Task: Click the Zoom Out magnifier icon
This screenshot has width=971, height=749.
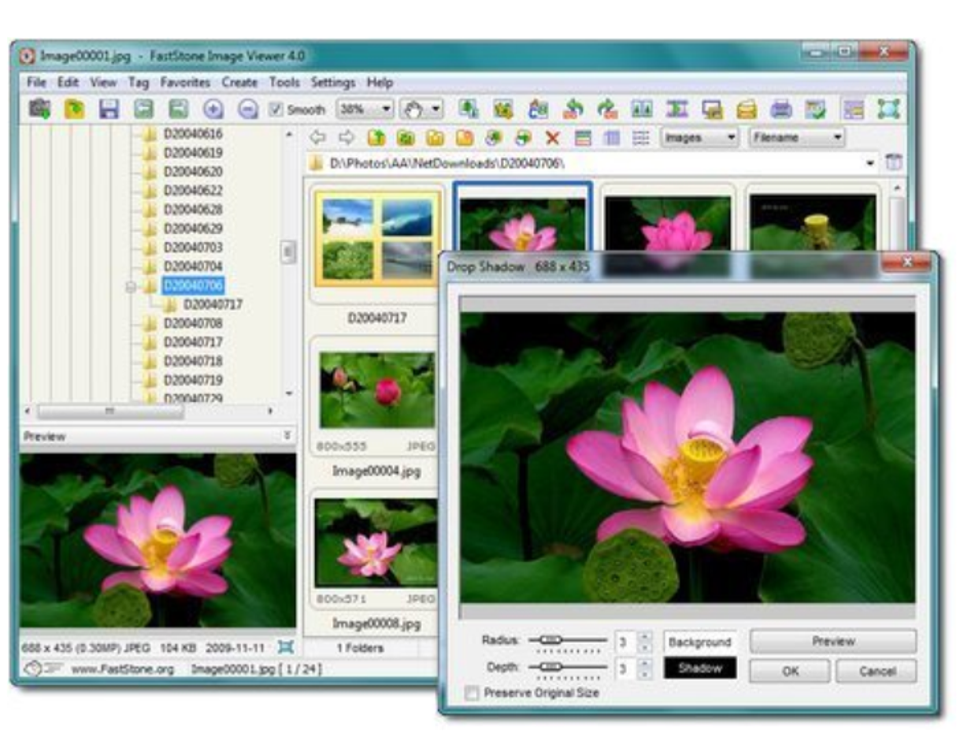Action: [x=247, y=109]
